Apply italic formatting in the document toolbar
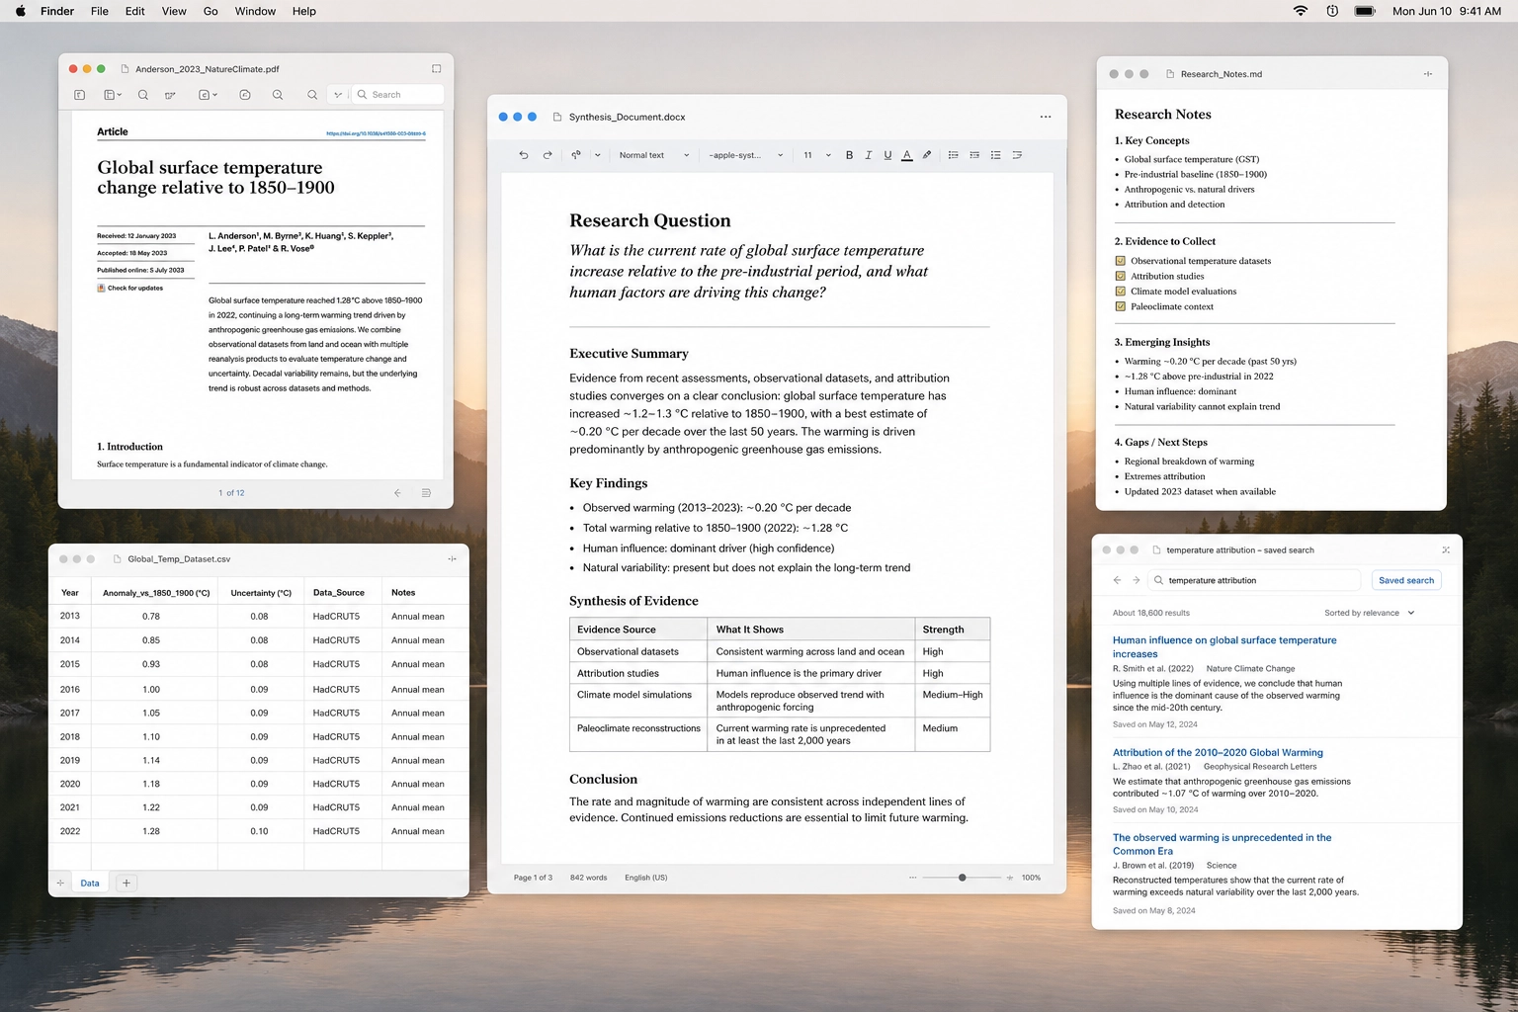Viewport: 1518px width, 1012px height. click(869, 155)
